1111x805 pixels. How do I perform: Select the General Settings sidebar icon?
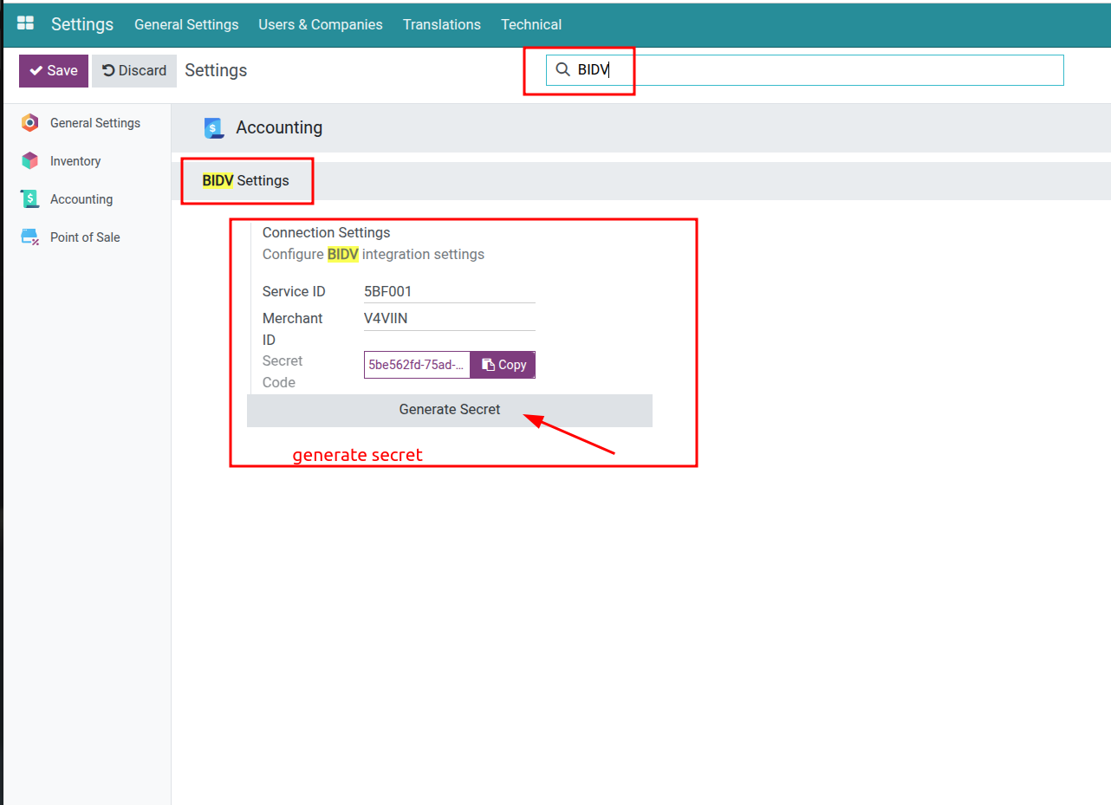(30, 123)
